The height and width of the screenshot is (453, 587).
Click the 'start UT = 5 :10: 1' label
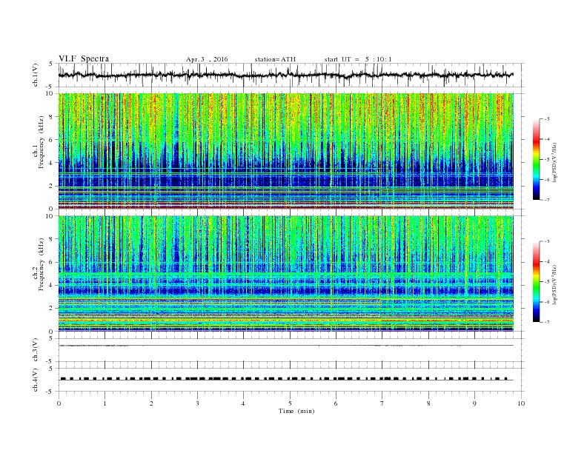358,59
